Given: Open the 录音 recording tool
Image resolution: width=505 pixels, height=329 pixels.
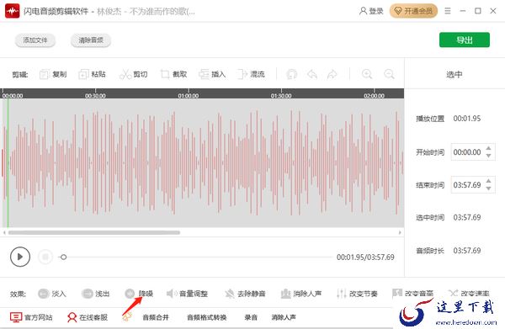Looking at the screenshot, I should 251,317.
